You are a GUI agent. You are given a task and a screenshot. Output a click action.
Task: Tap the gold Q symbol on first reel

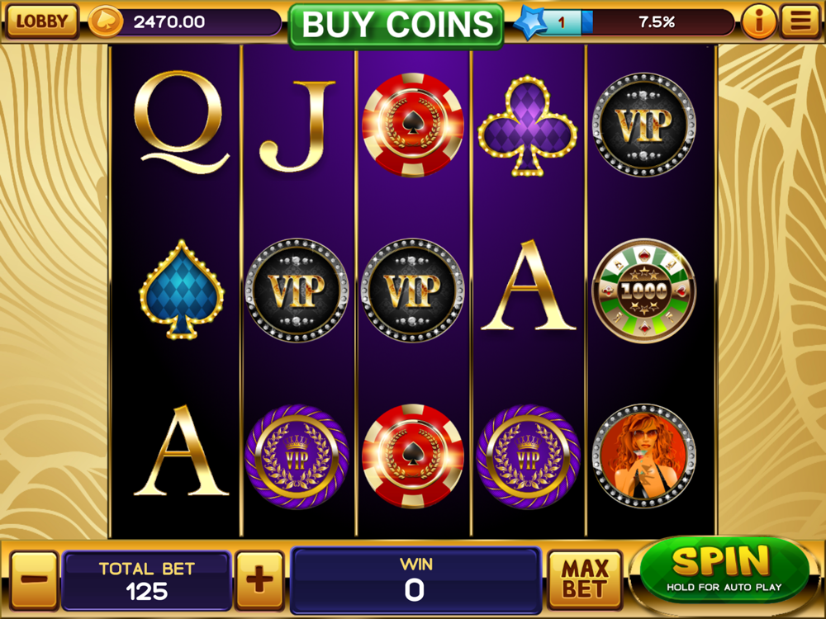tap(181, 122)
